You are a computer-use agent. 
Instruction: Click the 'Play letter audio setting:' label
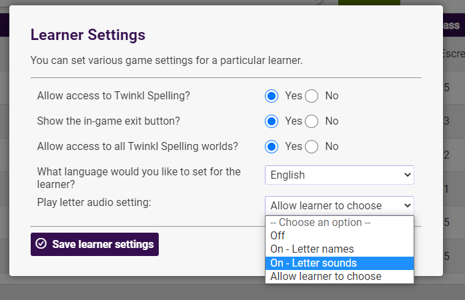pyautogui.click(x=94, y=203)
